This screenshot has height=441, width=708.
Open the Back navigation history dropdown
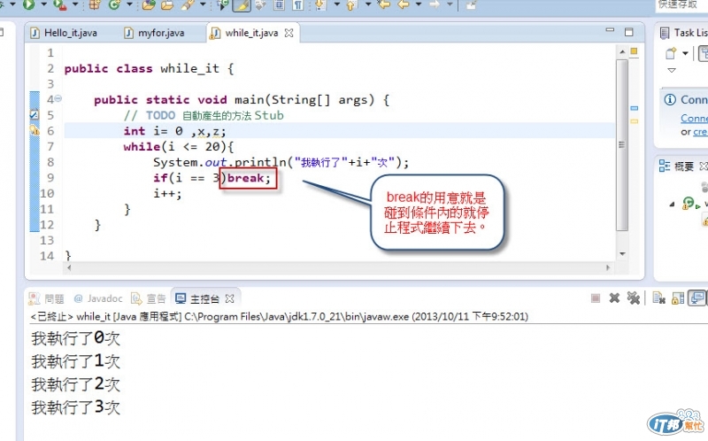click(419, 4)
